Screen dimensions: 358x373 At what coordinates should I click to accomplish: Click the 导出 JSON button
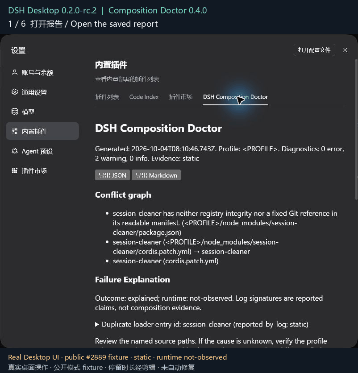click(112, 175)
